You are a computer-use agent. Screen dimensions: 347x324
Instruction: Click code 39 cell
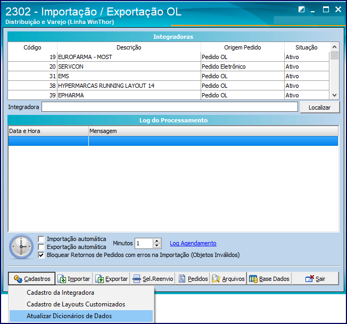coord(32,95)
